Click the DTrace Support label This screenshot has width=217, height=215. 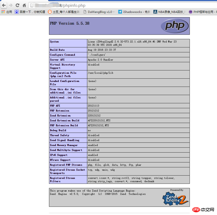point(60,160)
